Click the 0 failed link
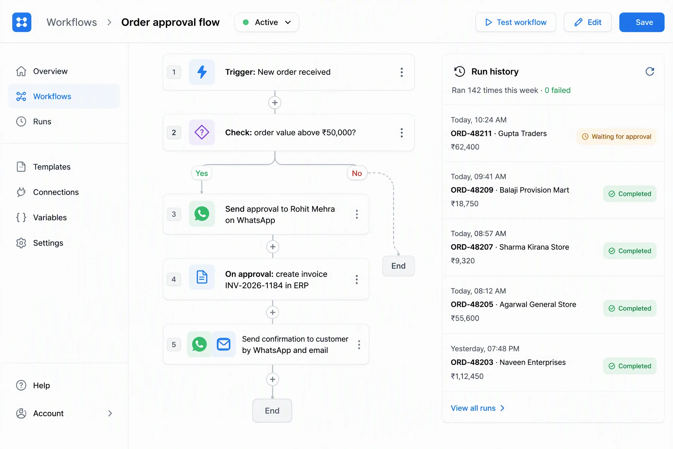This screenshot has width=673, height=449. coord(557,90)
